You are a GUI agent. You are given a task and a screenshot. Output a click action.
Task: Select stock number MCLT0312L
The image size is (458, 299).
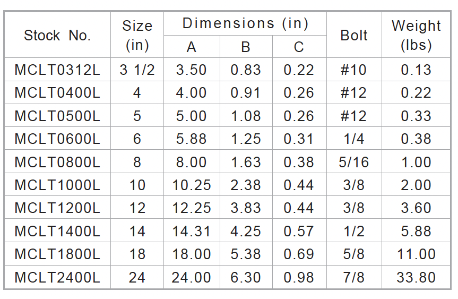[57, 70]
